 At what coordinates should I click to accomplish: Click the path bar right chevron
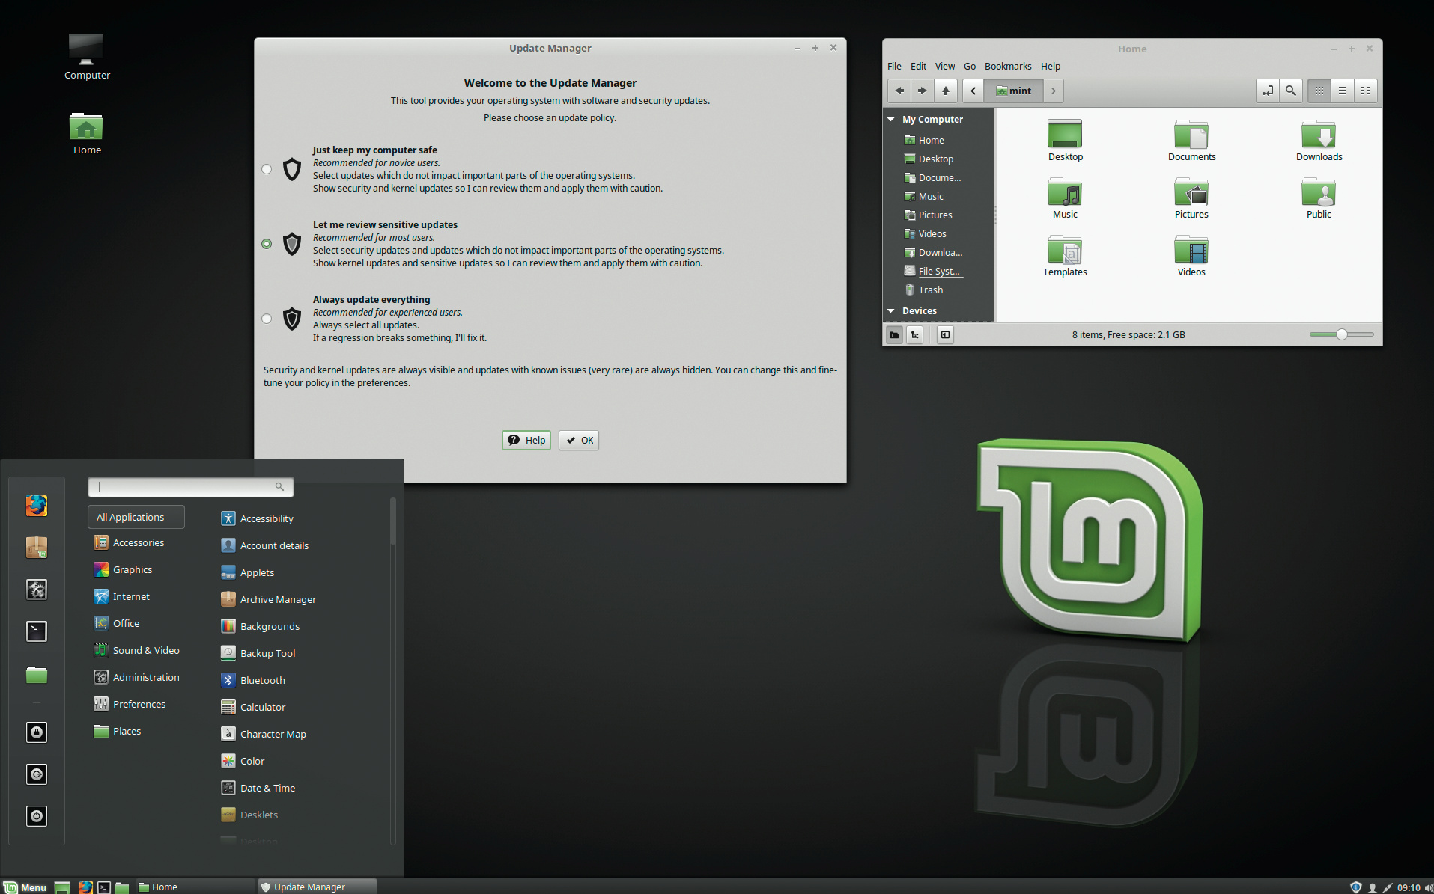pos(1053,91)
